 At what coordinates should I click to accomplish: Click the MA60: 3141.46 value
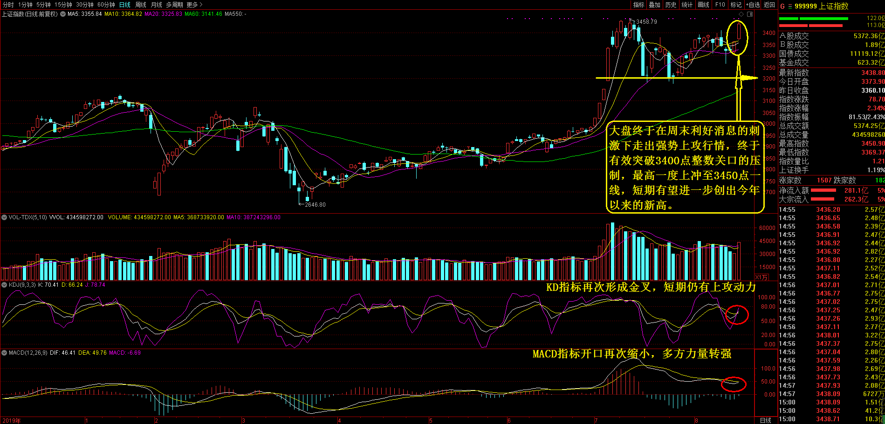[x=203, y=14]
